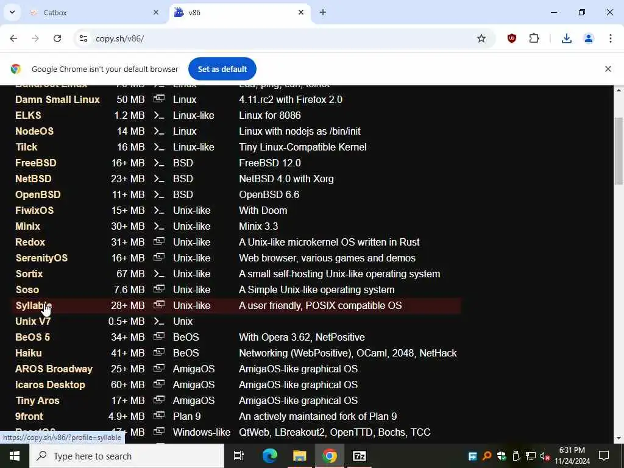Image resolution: width=624 pixels, height=468 pixels.
Task: Click terminal icon in Unix V7 row
Action: (159, 322)
